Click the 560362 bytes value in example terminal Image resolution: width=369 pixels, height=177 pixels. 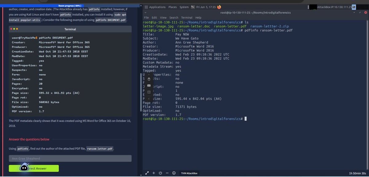49,102
